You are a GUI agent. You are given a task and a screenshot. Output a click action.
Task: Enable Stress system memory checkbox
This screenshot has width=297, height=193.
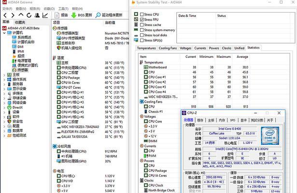pos(142,30)
